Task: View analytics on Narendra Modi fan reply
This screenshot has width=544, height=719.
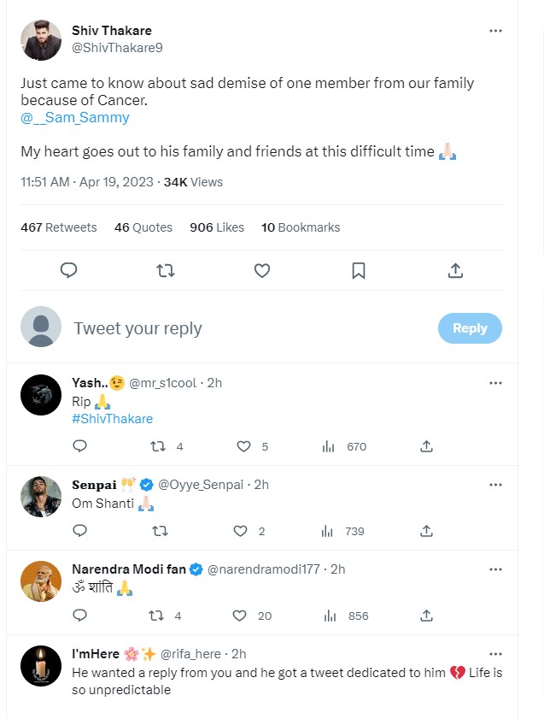Action: point(327,616)
